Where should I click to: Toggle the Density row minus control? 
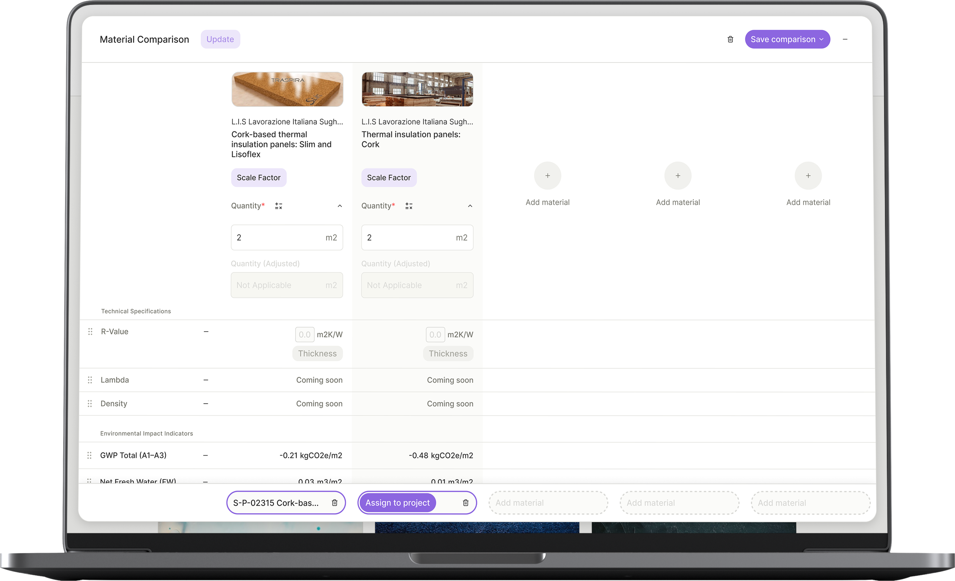(x=205, y=404)
